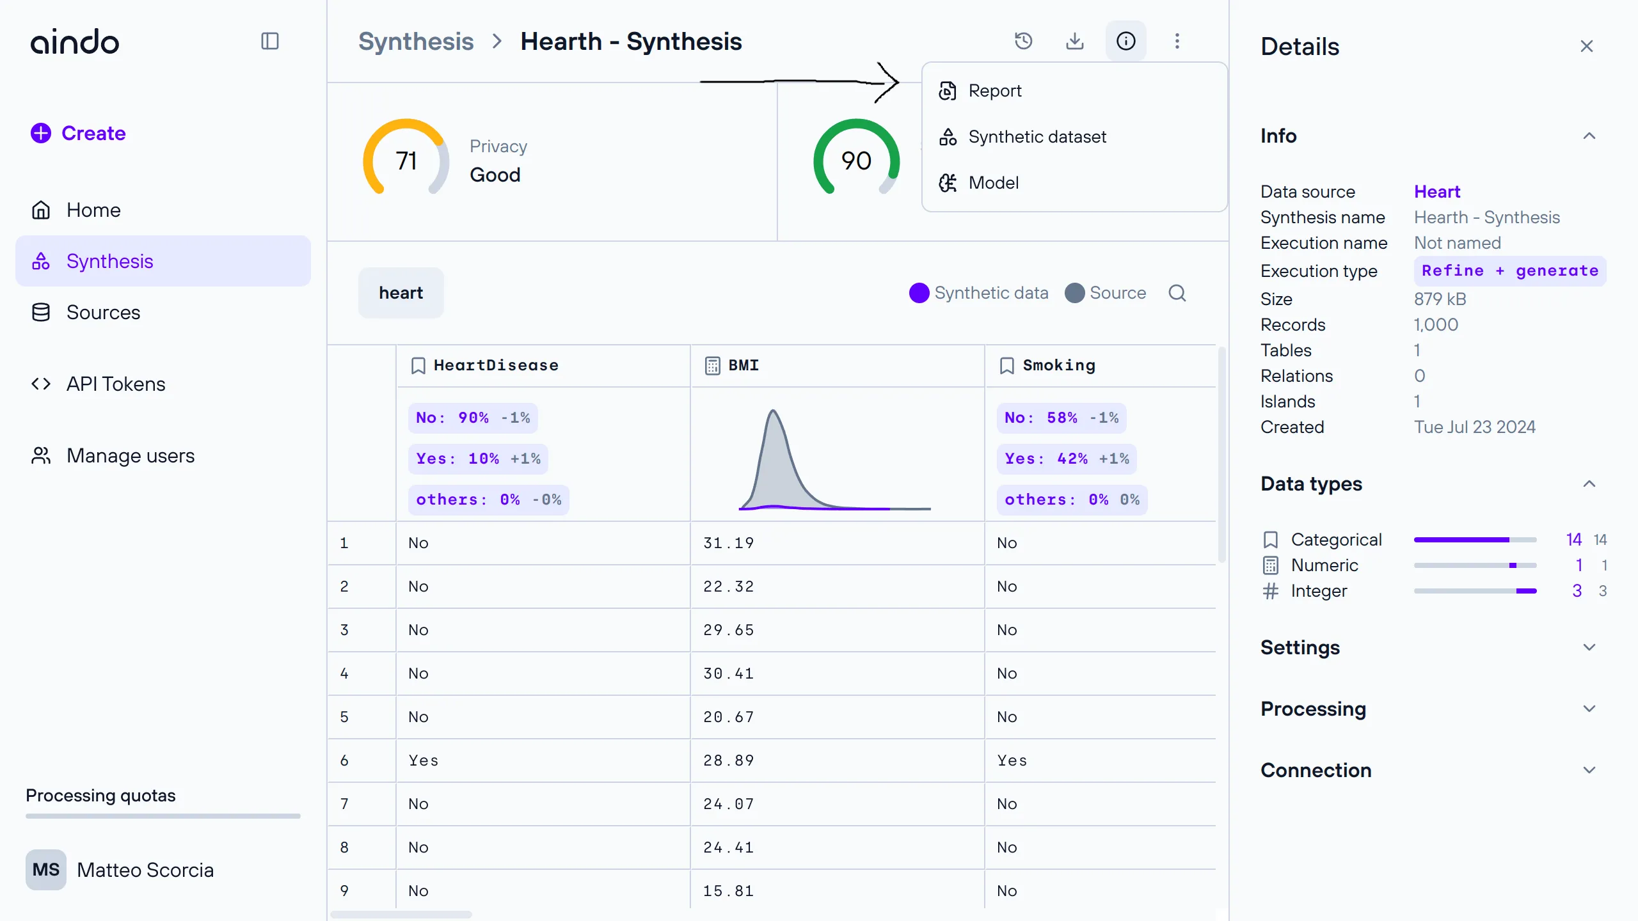
Task: Open Manage users in sidebar
Action: [163, 455]
